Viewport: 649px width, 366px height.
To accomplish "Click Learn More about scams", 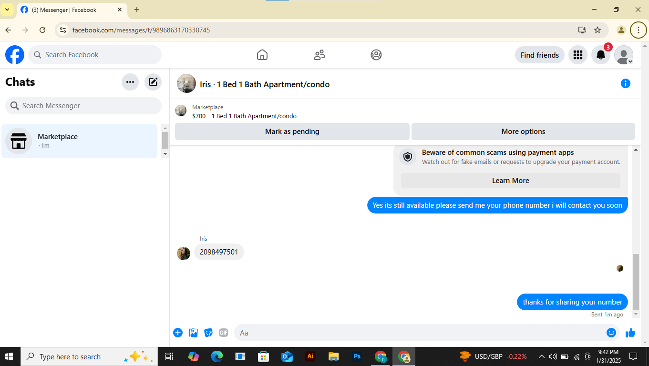I will point(511,181).
